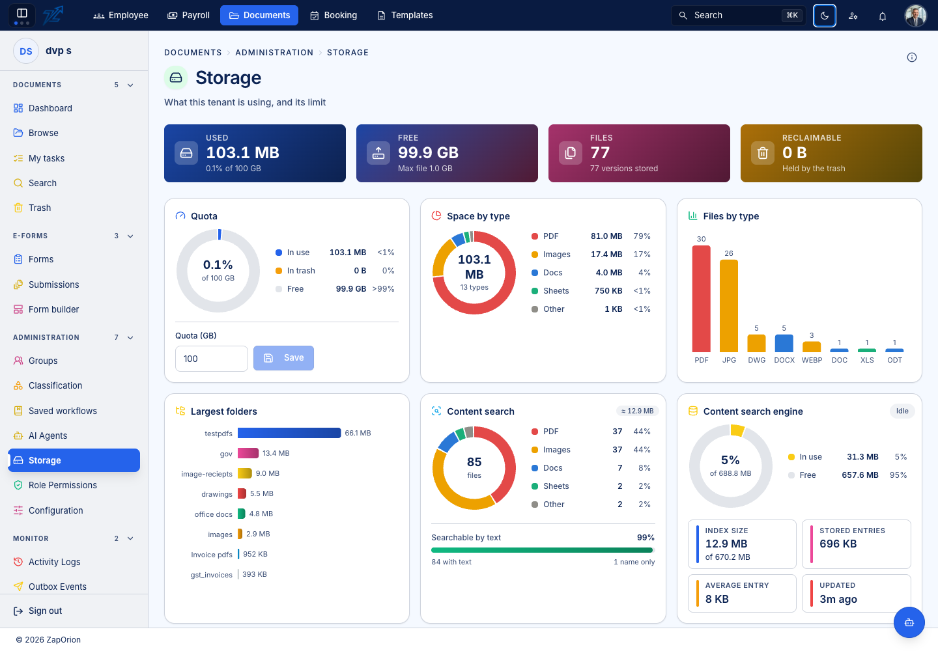This screenshot has width=938, height=651.
Task: Collapse the E-Forms sidebar section
Action: click(x=130, y=236)
